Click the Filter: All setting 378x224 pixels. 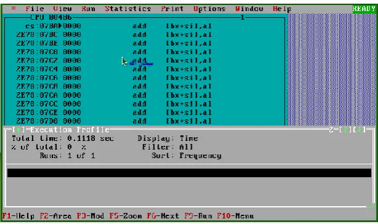(168, 146)
